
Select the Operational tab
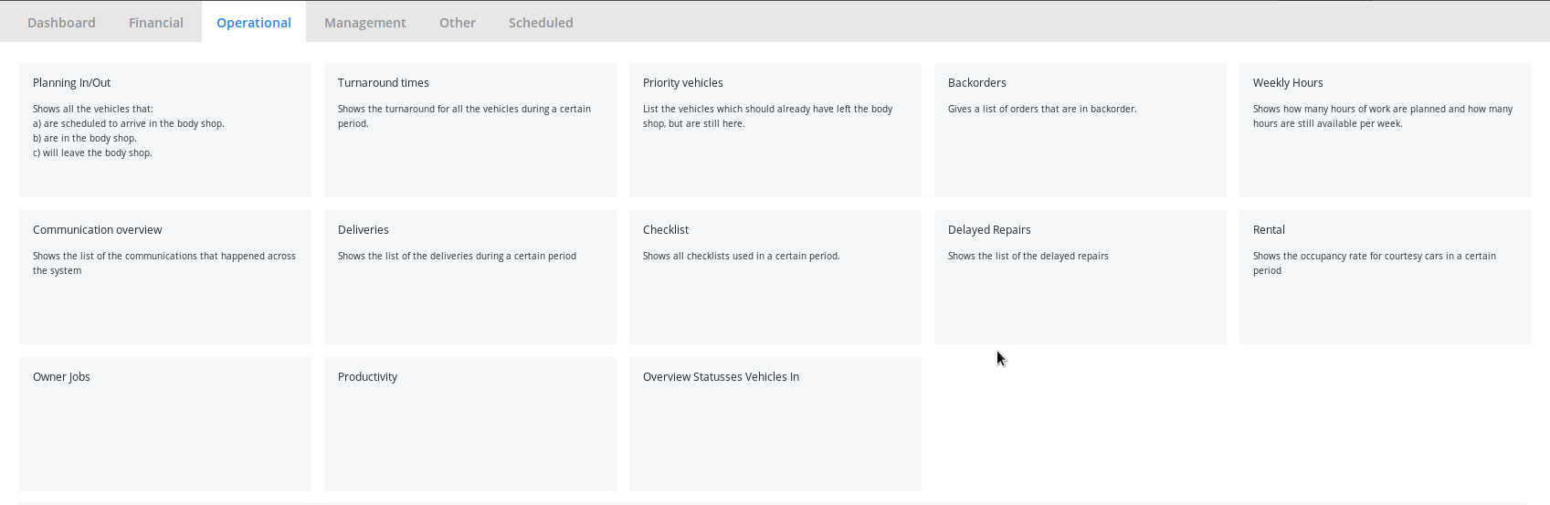click(254, 22)
